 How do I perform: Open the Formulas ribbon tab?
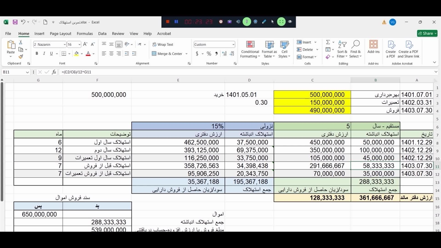tap(85, 34)
